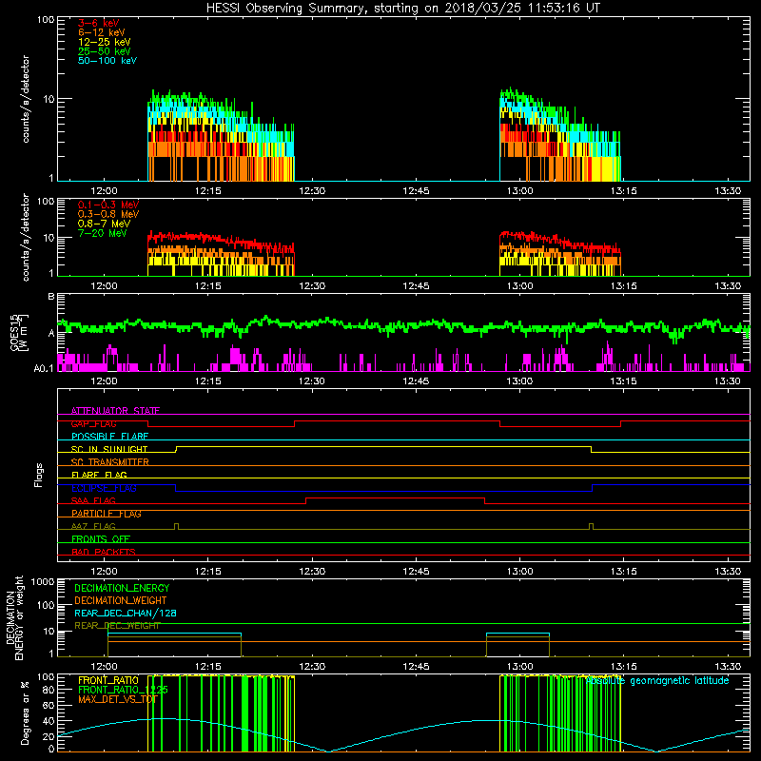Pick the PARTICLE_FLAG label
This screenshot has height=761, width=761.
point(107,514)
